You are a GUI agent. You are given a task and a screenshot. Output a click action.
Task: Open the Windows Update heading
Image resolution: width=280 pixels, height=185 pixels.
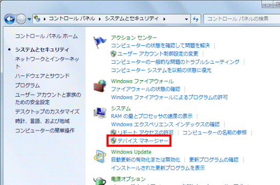click(131, 152)
